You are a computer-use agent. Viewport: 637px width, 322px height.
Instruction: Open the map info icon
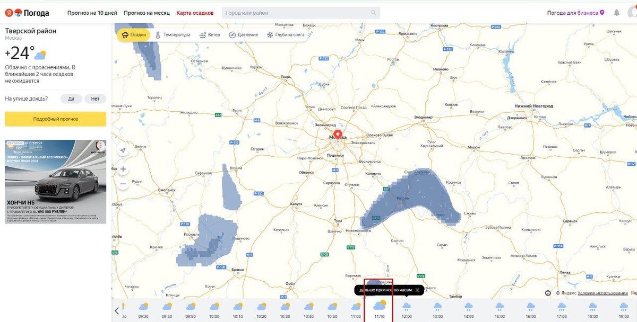point(548,293)
